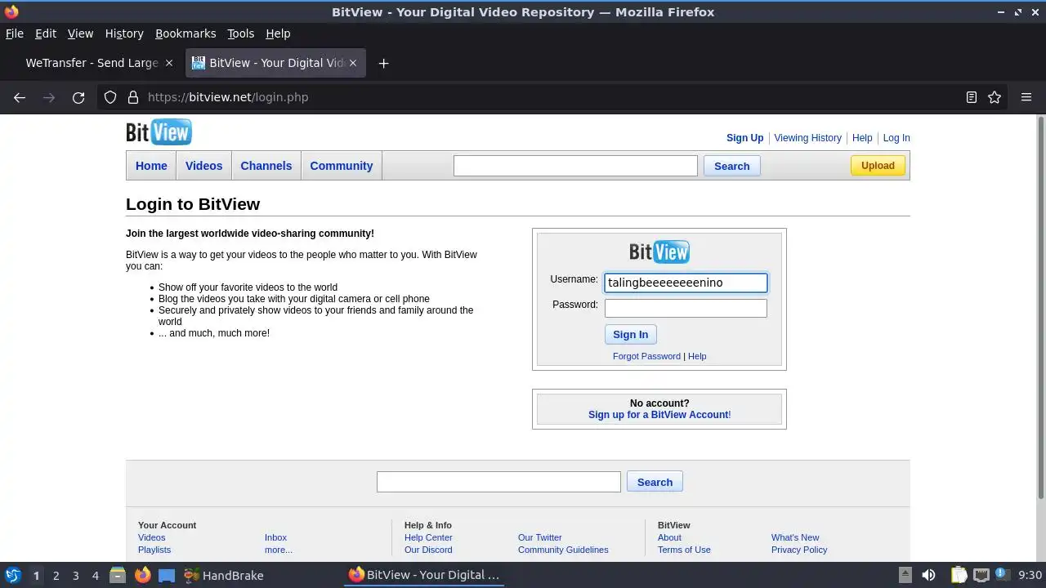Click the tray eject arrow icon
The width and height of the screenshot is (1046, 588).
tap(905, 575)
